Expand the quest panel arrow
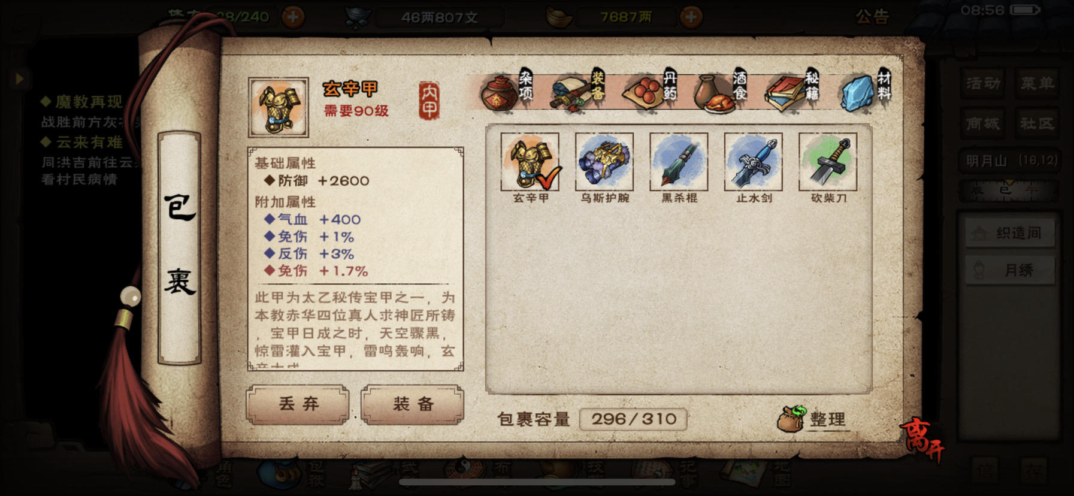1074x496 pixels. (x=19, y=78)
